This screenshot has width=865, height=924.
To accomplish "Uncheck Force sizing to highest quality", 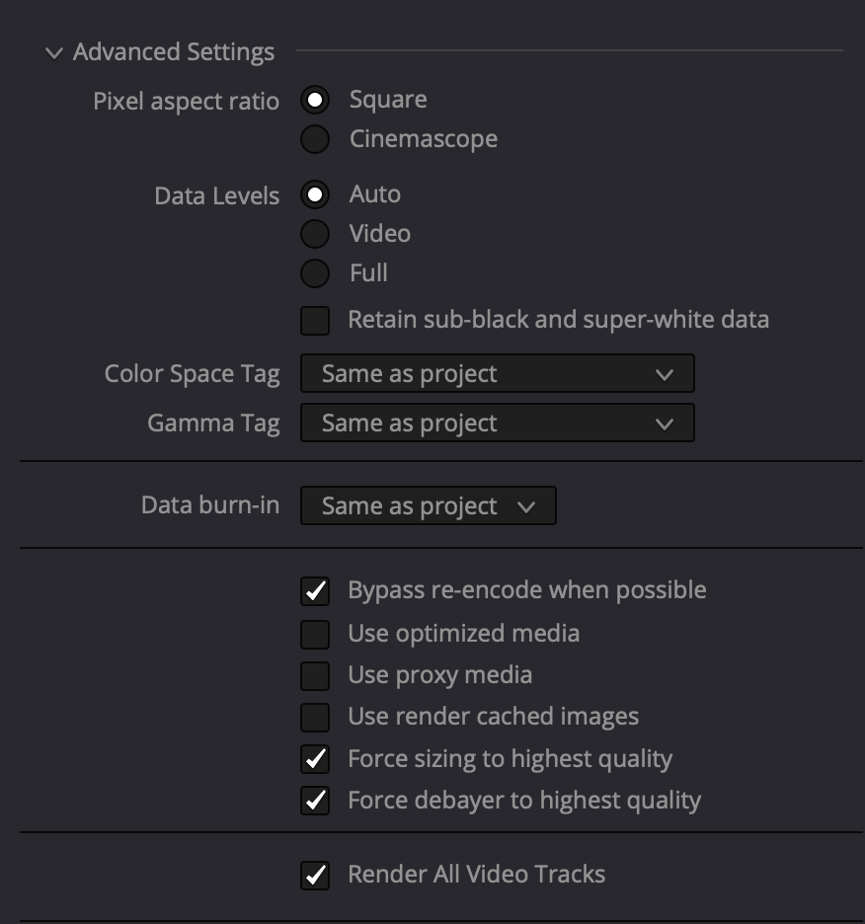I will point(315,759).
